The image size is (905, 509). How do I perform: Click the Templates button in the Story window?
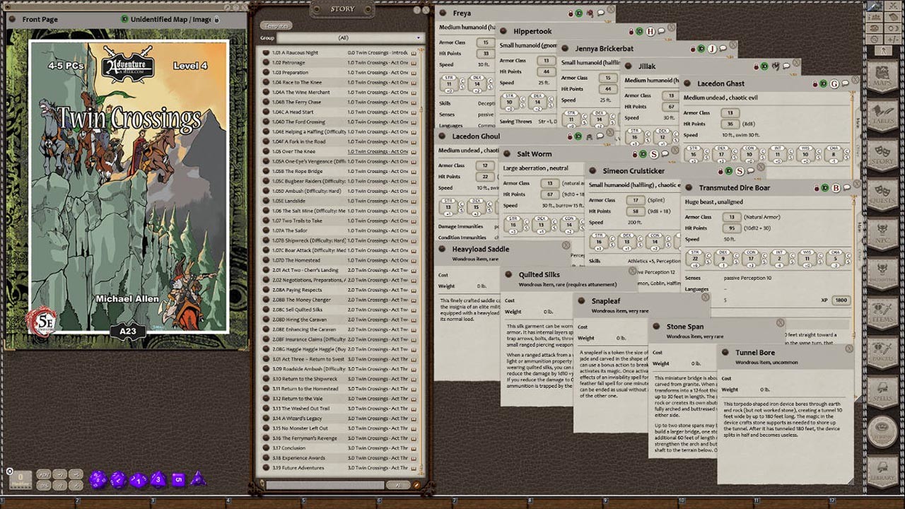[x=276, y=25]
